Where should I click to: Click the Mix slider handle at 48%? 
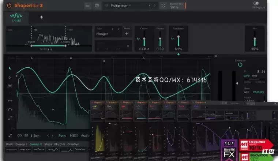[x=255, y=38]
